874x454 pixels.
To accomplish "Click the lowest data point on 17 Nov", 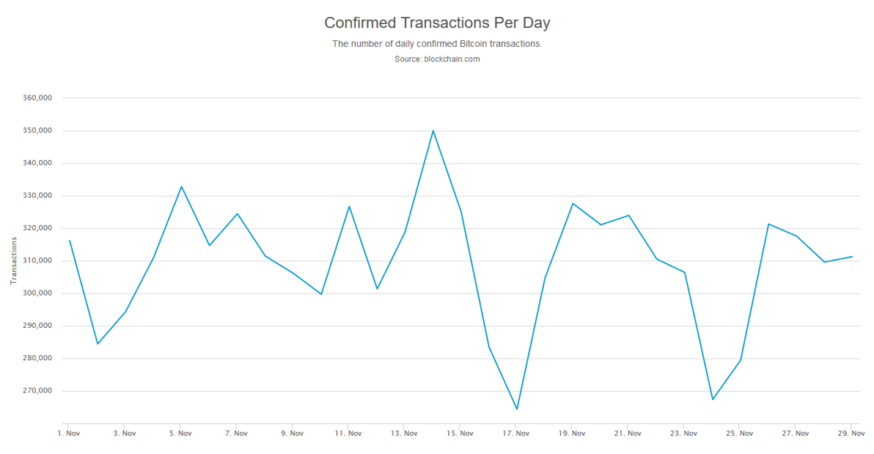I will [516, 409].
